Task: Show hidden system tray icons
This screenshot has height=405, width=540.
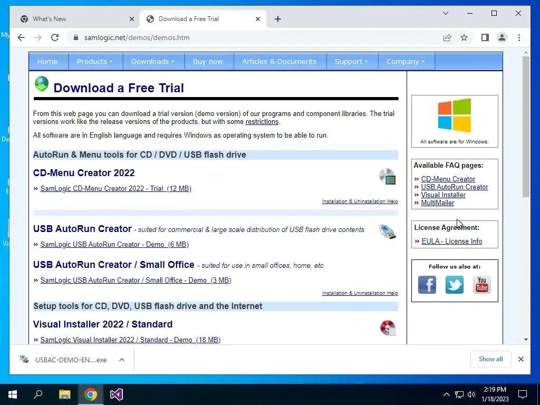Action: coord(446,394)
